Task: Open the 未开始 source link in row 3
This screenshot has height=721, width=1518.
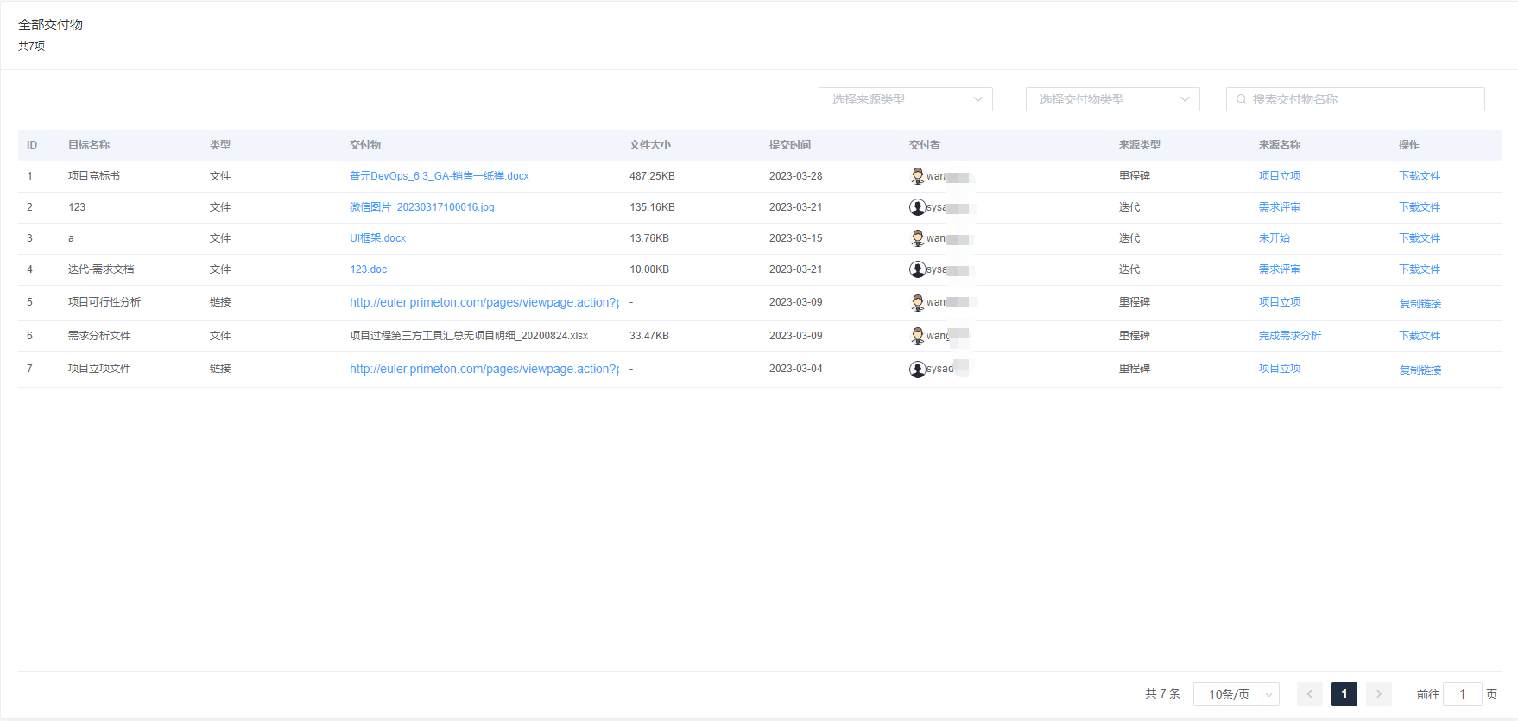Action: (x=1274, y=238)
